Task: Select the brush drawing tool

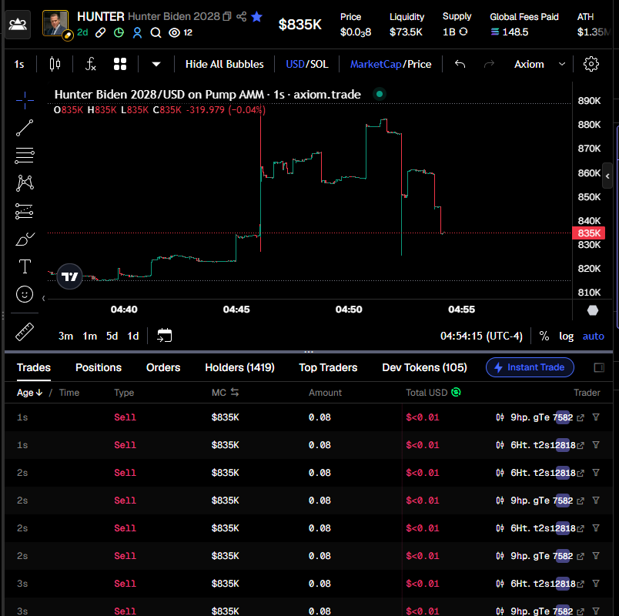Action: (25, 239)
